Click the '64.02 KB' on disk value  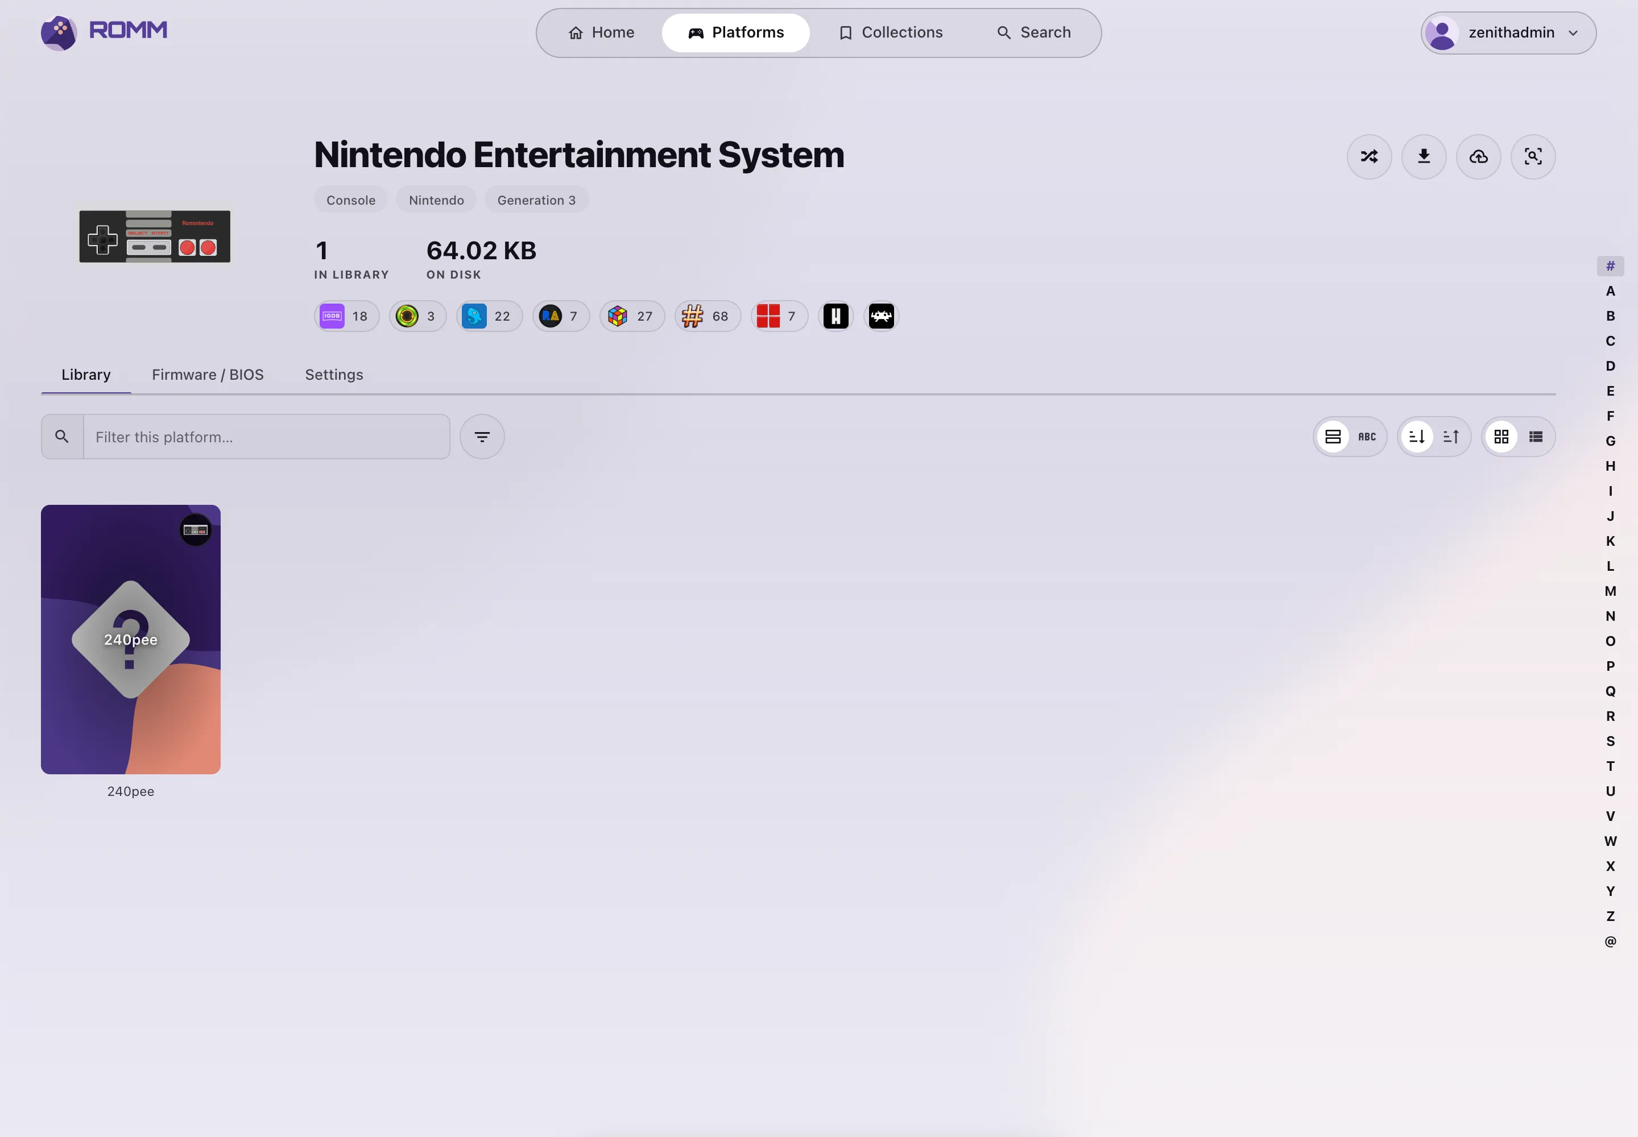(x=481, y=250)
